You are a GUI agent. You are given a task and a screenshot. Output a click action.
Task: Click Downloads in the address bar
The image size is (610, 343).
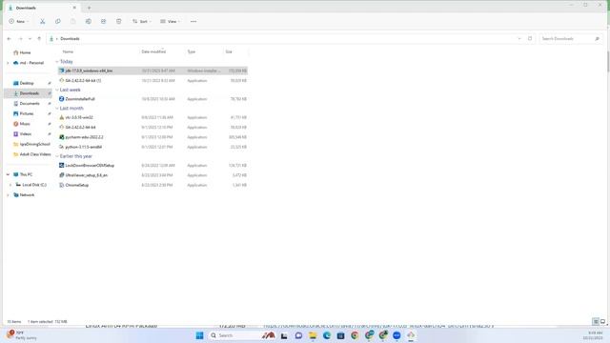tap(70, 38)
